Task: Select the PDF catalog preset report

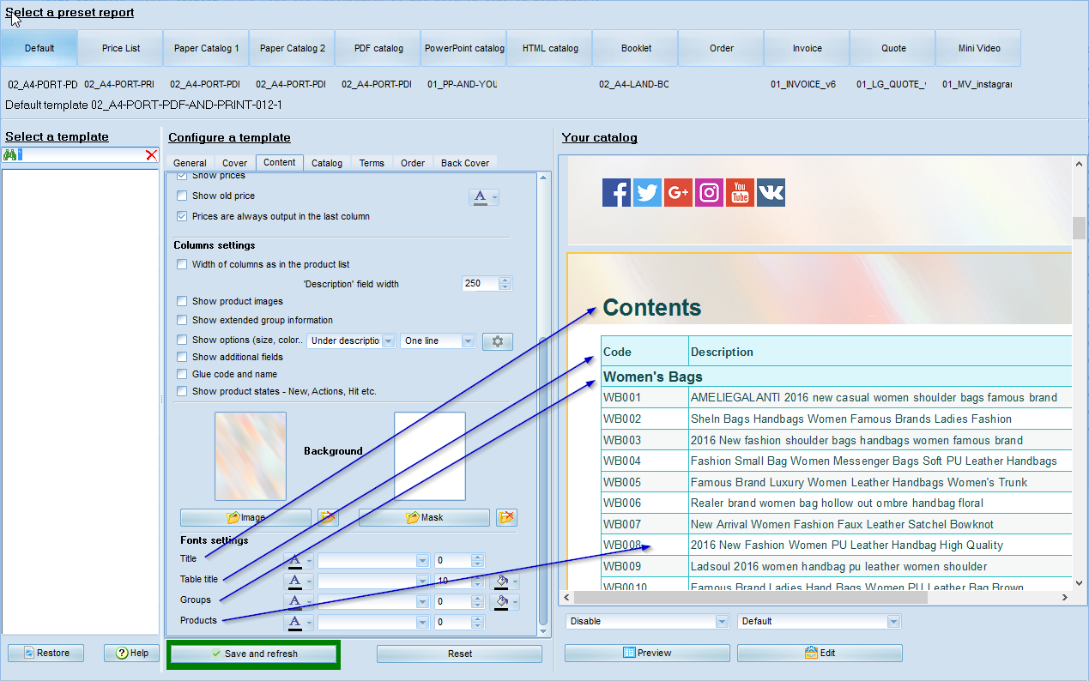Action: tap(378, 49)
